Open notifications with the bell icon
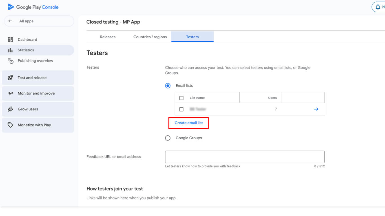385x216 pixels. 378,7
